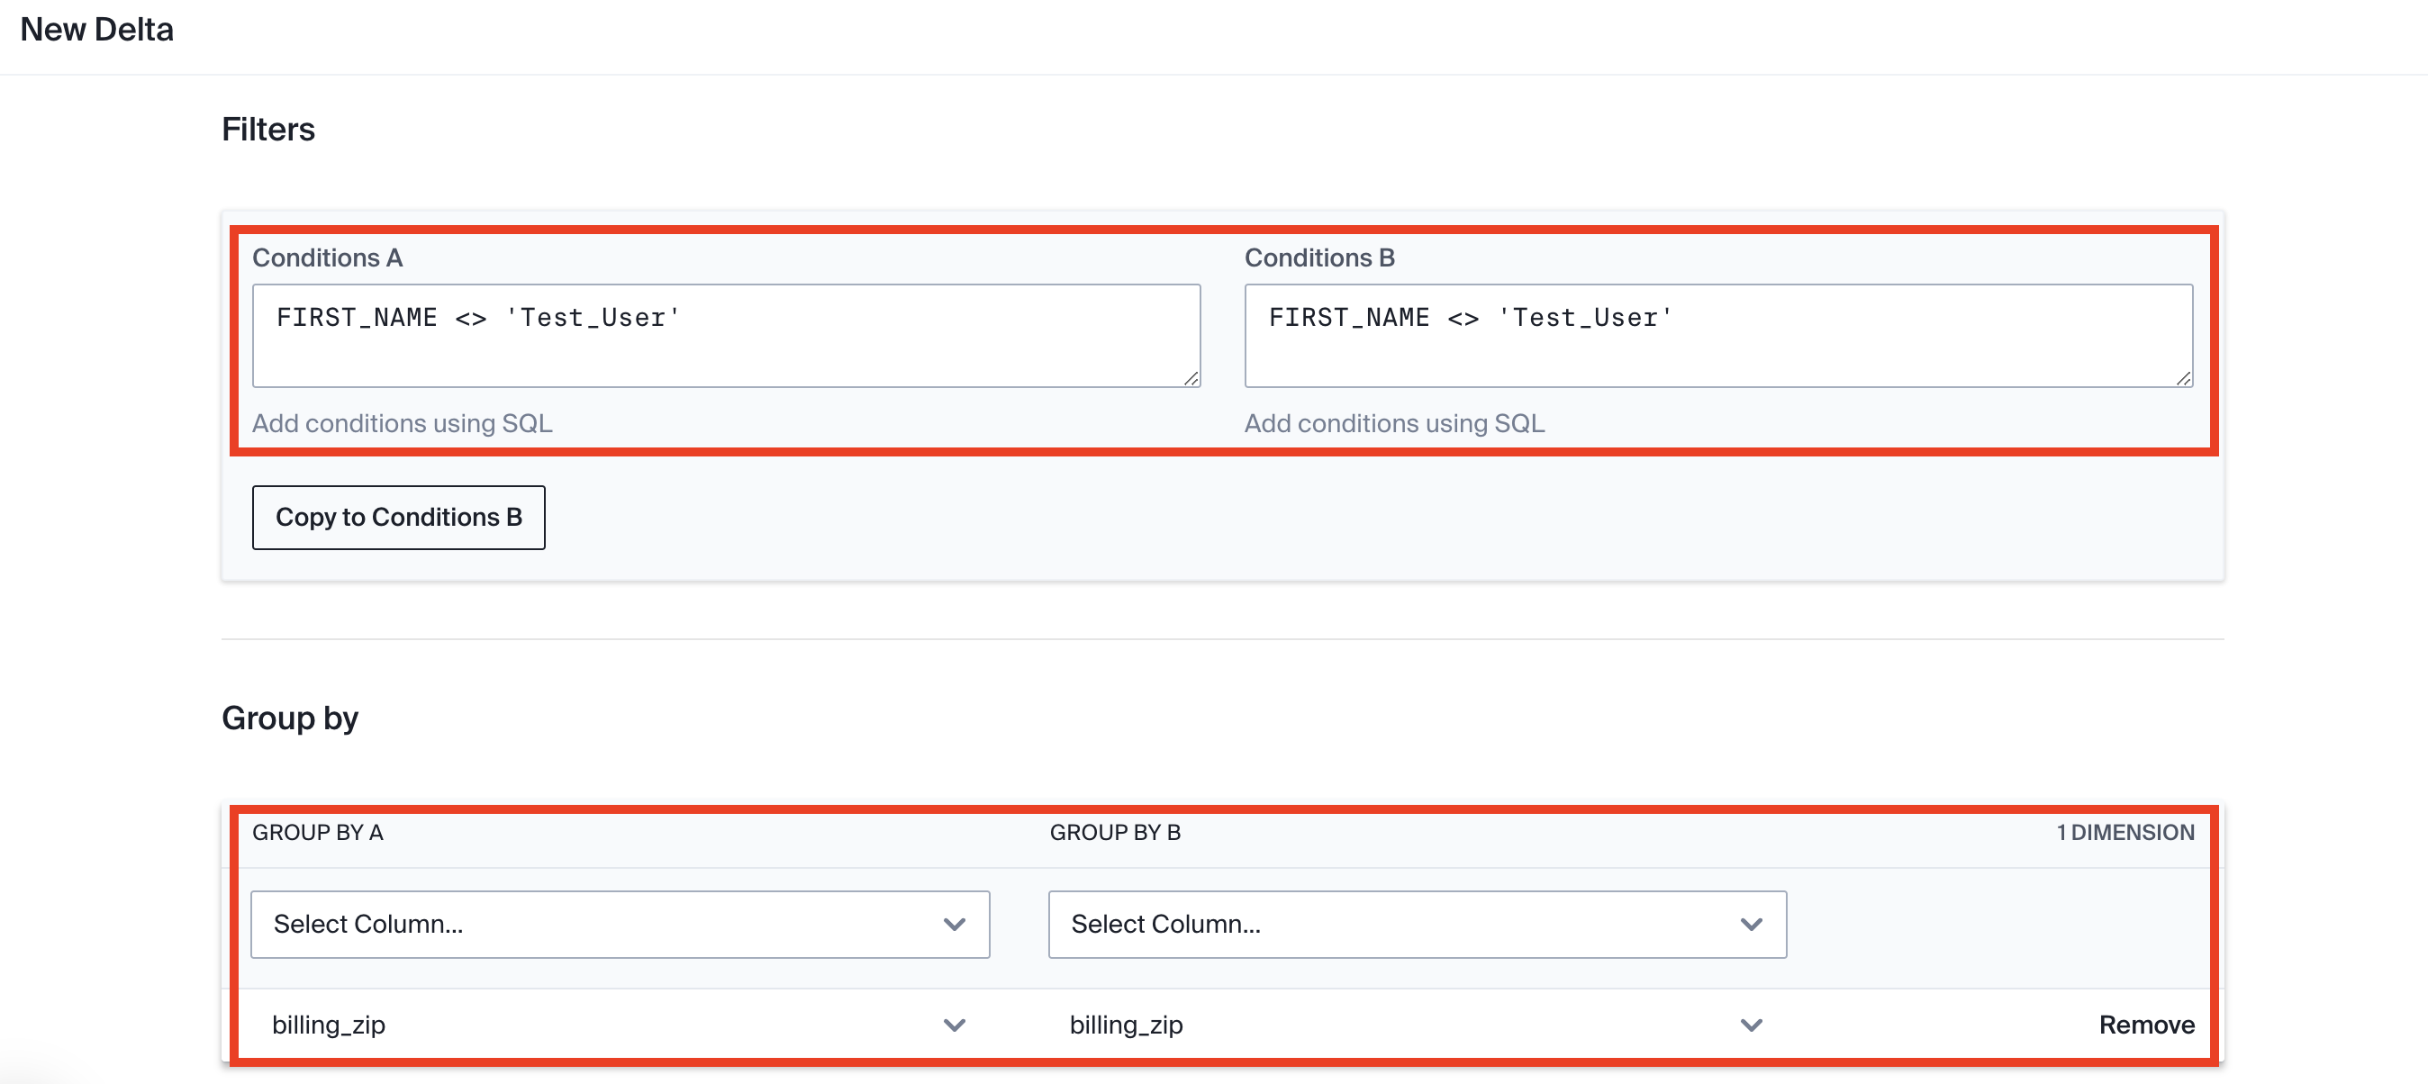Click the Conditions A label
Image resolution: width=2428 pixels, height=1084 pixels.
pyautogui.click(x=327, y=257)
